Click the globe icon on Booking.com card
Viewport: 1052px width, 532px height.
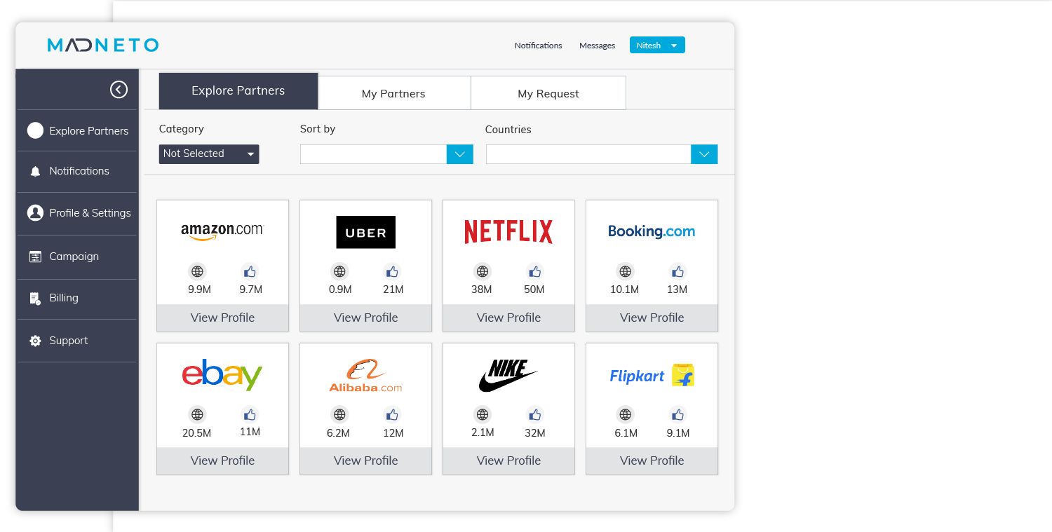(625, 271)
